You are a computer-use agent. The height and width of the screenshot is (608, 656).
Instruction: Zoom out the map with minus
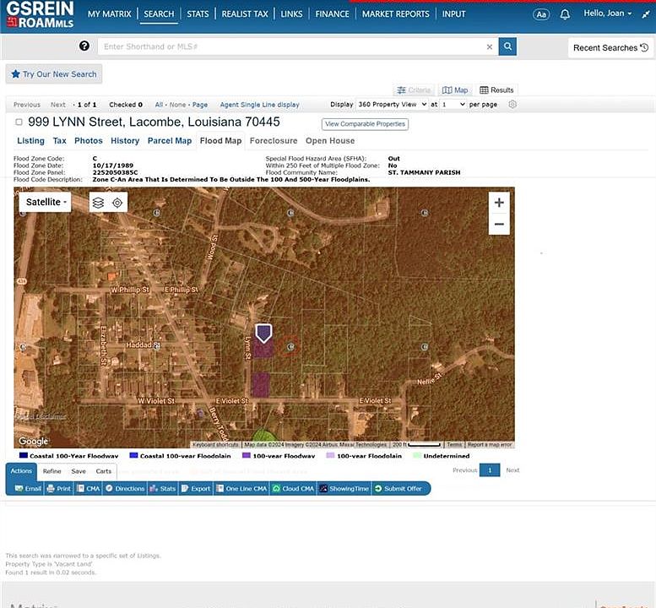pos(499,225)
